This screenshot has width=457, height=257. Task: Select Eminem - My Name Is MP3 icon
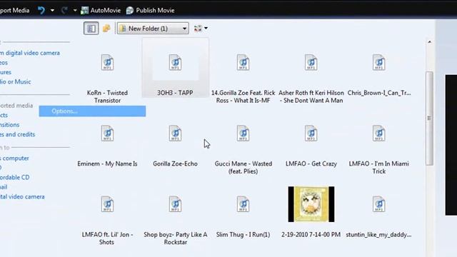[107, 133]
